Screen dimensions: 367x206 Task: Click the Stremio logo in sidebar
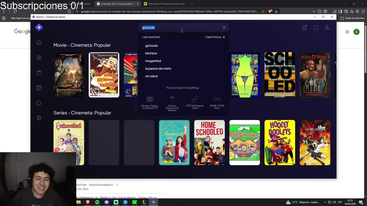pos(39,27)
